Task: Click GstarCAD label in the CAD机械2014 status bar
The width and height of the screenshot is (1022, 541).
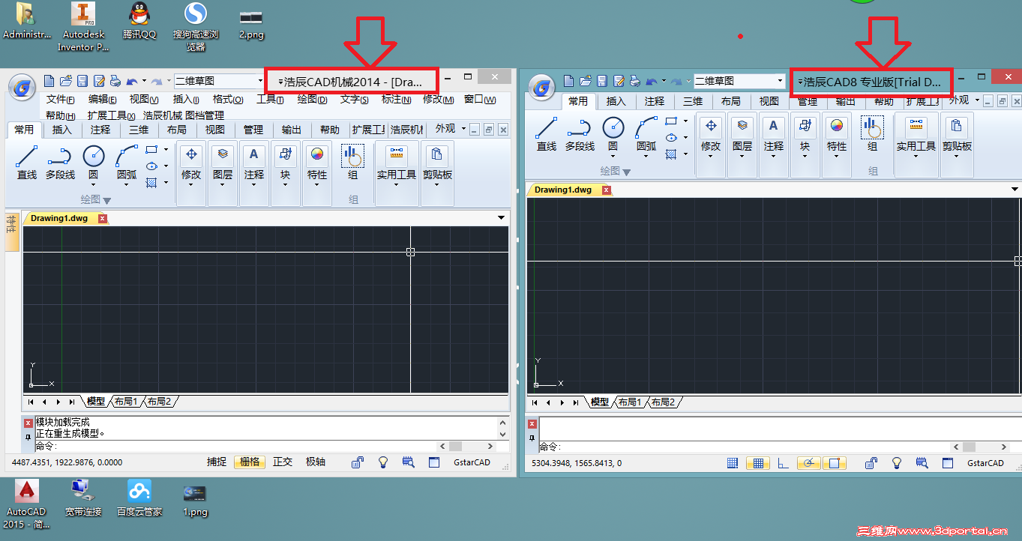Action: click(472, 462)
